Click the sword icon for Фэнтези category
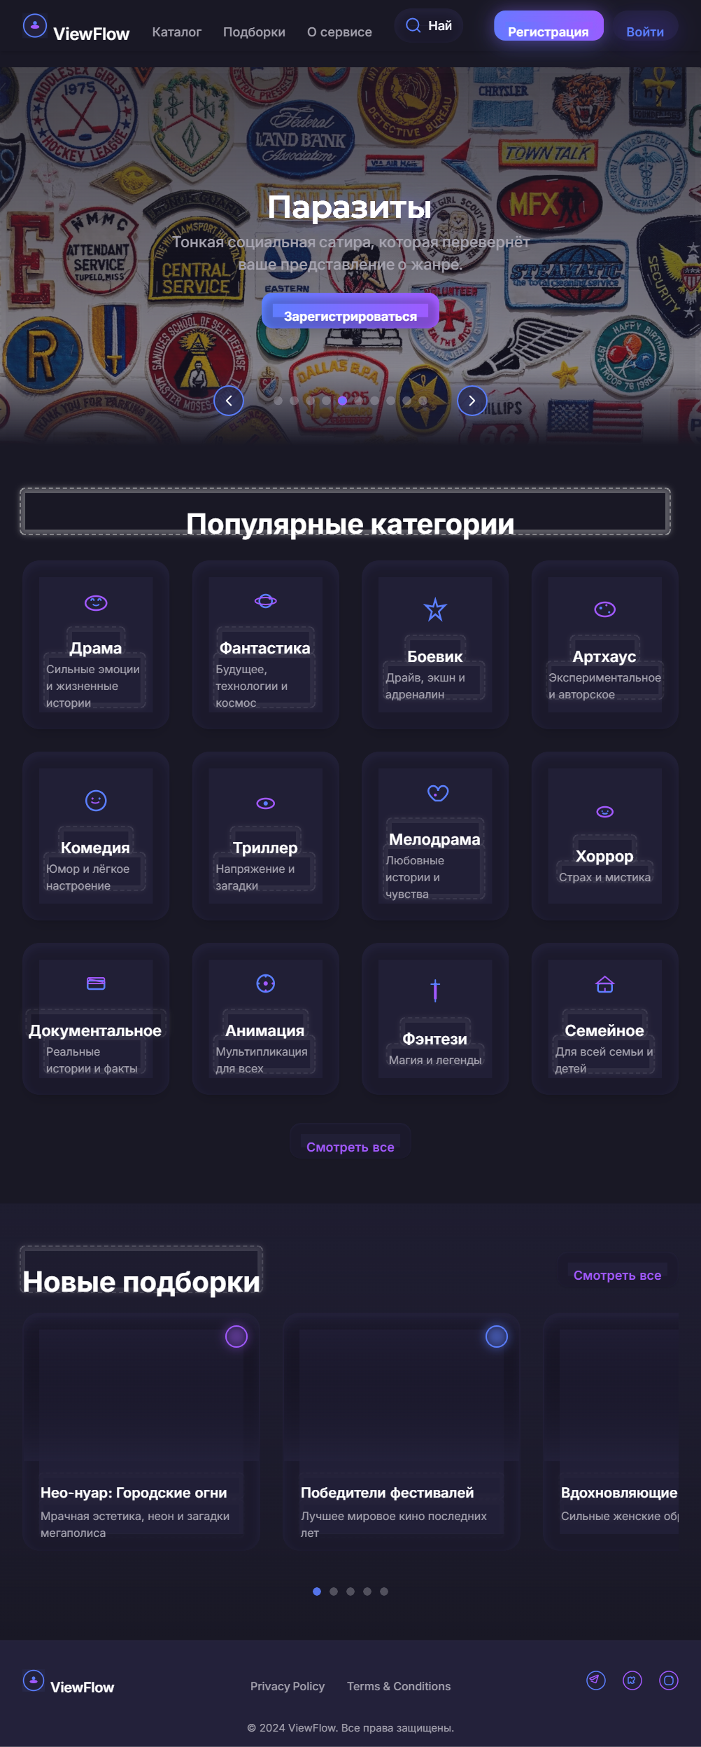The height and width of the screenshot is (1747, 701). [x=435, y=990]
